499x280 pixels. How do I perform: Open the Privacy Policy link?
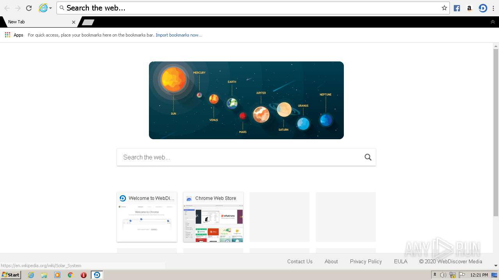366,261
